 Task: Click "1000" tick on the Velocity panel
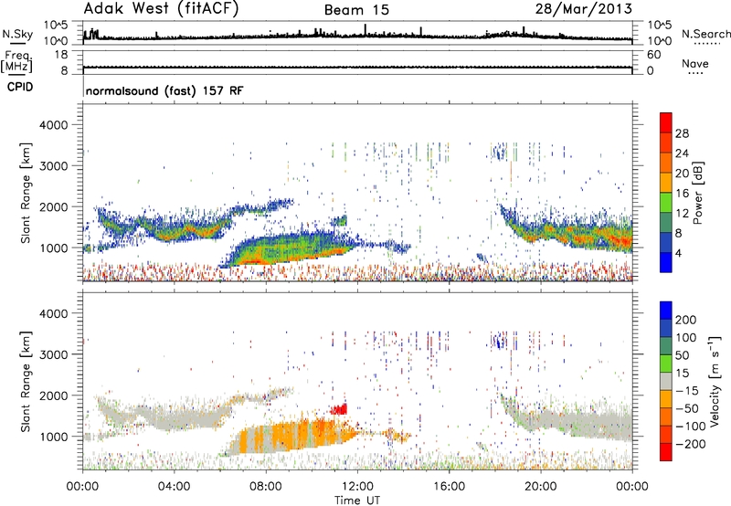[53, 437]
